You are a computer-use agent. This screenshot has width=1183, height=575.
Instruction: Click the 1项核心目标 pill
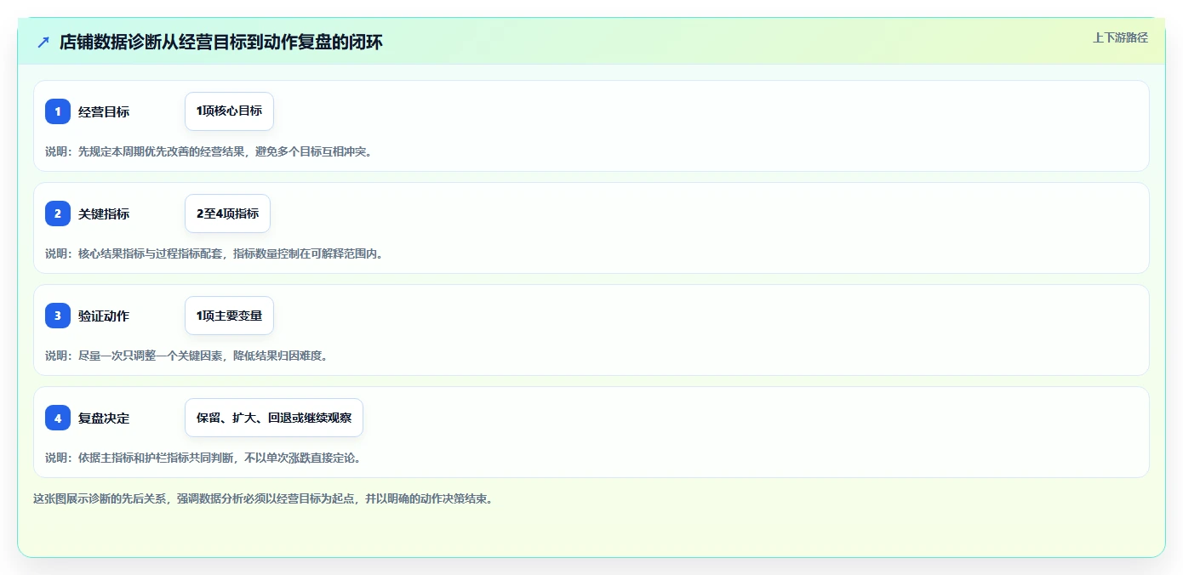point(229,111)
